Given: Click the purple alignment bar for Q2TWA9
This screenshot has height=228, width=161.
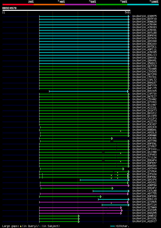Looking at the screenshot, I should coord(80,208).
